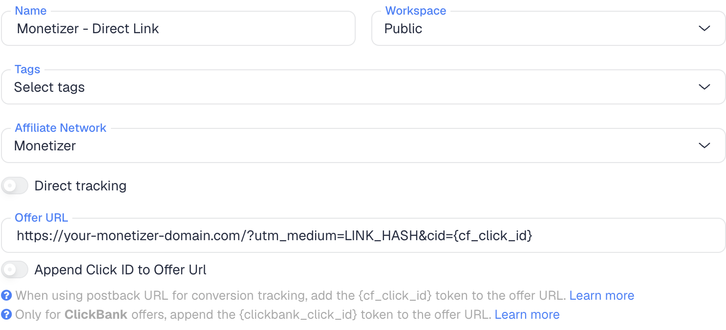Click inside the Offer URL field
This screenshot has width=726, height=330.
[363, 235]
